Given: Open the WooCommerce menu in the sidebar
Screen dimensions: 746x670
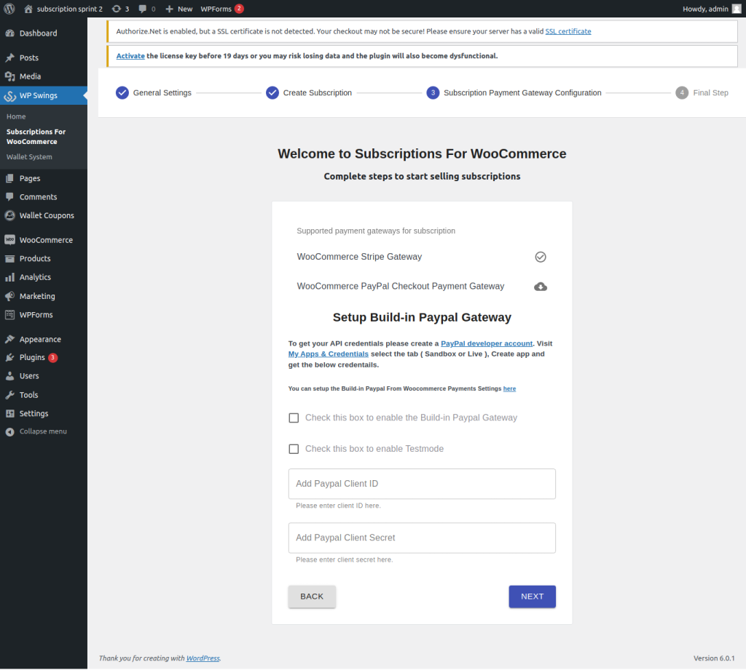Looking at the screenshot, I should [47, 239].
